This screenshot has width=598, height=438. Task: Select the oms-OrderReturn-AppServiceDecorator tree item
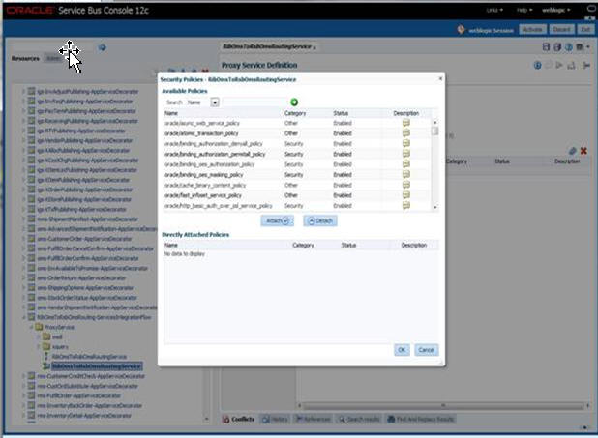[x=81, y=277]
